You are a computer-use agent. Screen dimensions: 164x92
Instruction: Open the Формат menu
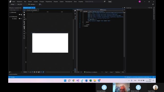[56, 2]
